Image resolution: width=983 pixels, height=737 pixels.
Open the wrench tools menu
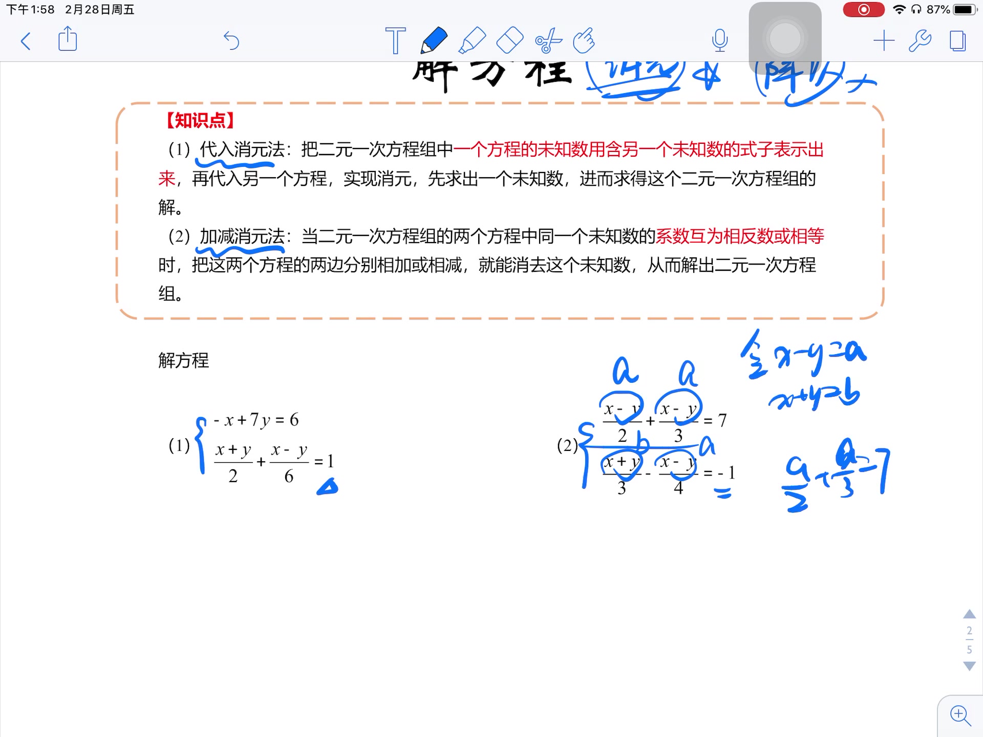point(920,41)
